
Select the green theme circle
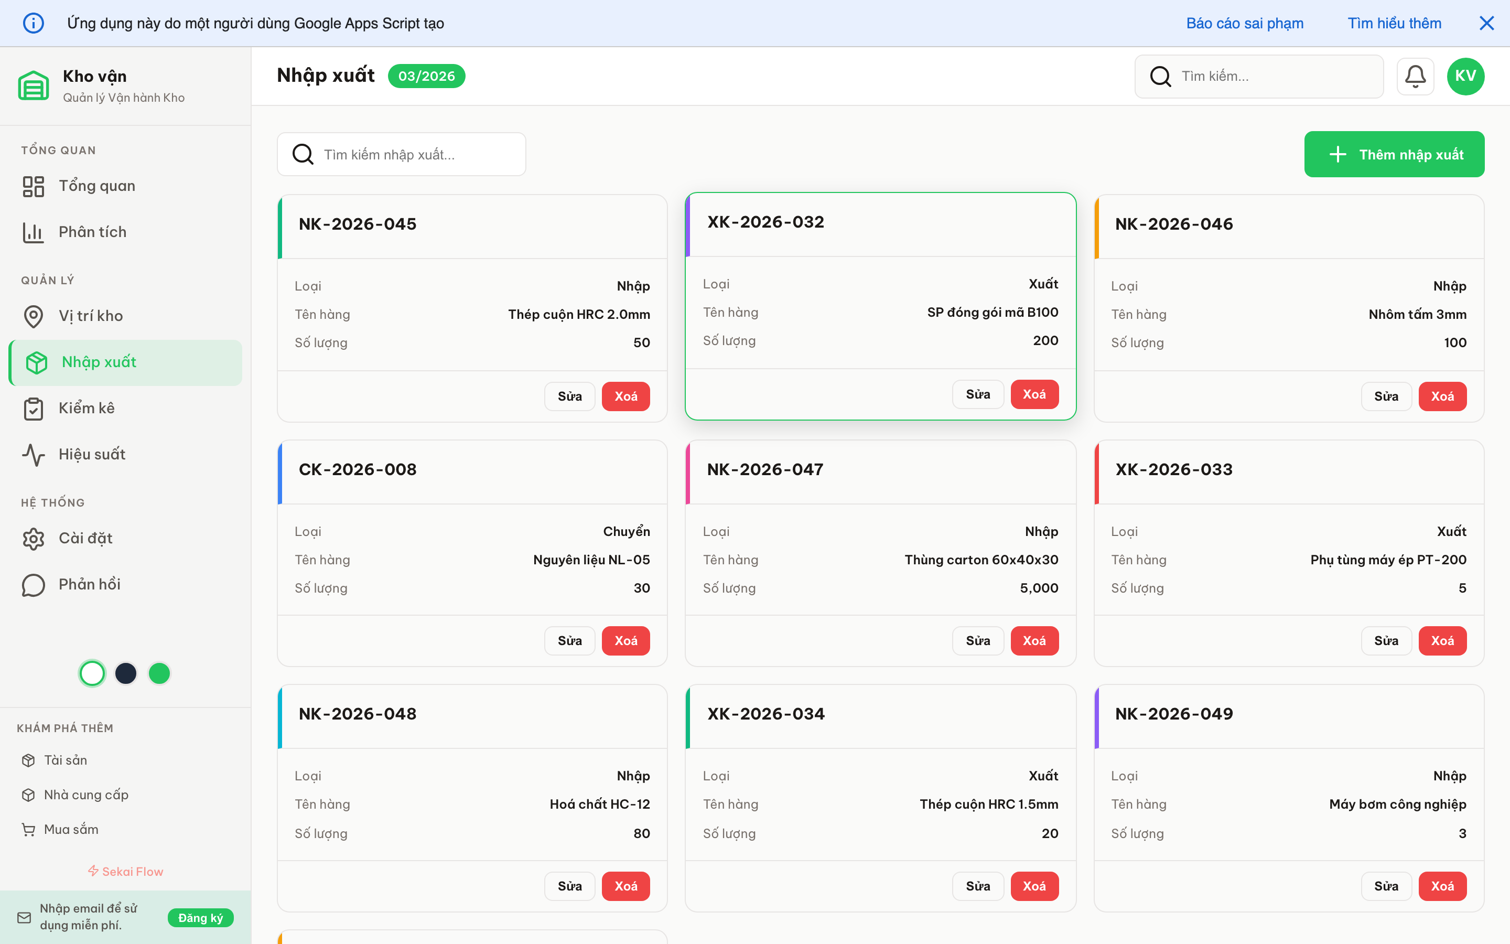pyautogui.click(x=159, y=673)
